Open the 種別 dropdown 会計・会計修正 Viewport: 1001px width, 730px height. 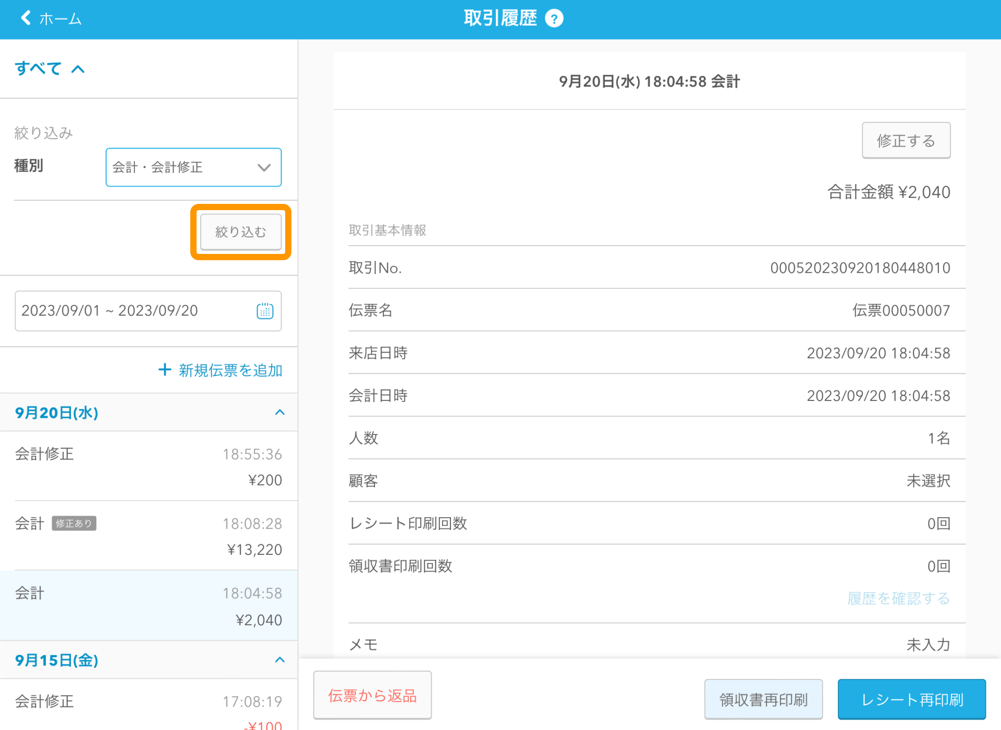193,167
